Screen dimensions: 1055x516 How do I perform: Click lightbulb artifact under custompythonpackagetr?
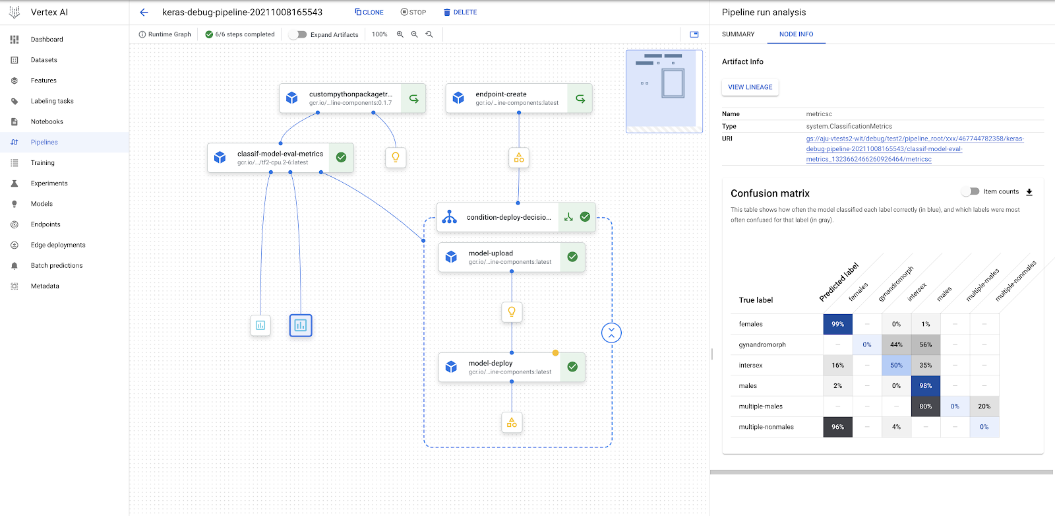click(x=396, y=157)
